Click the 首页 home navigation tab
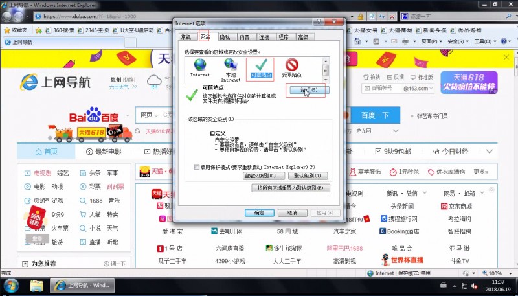The image size is (518, 296). pyautogui.click(x=46, y=152)
